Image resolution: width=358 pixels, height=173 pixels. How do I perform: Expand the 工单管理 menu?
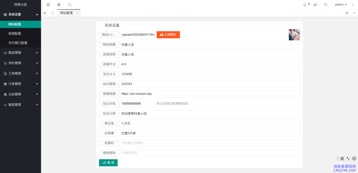click(21, 74)
